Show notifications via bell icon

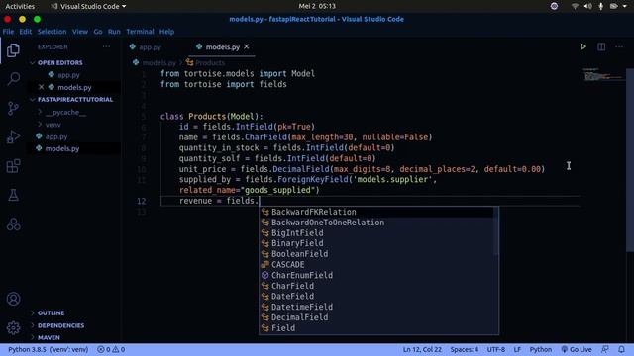click(621, 349)
